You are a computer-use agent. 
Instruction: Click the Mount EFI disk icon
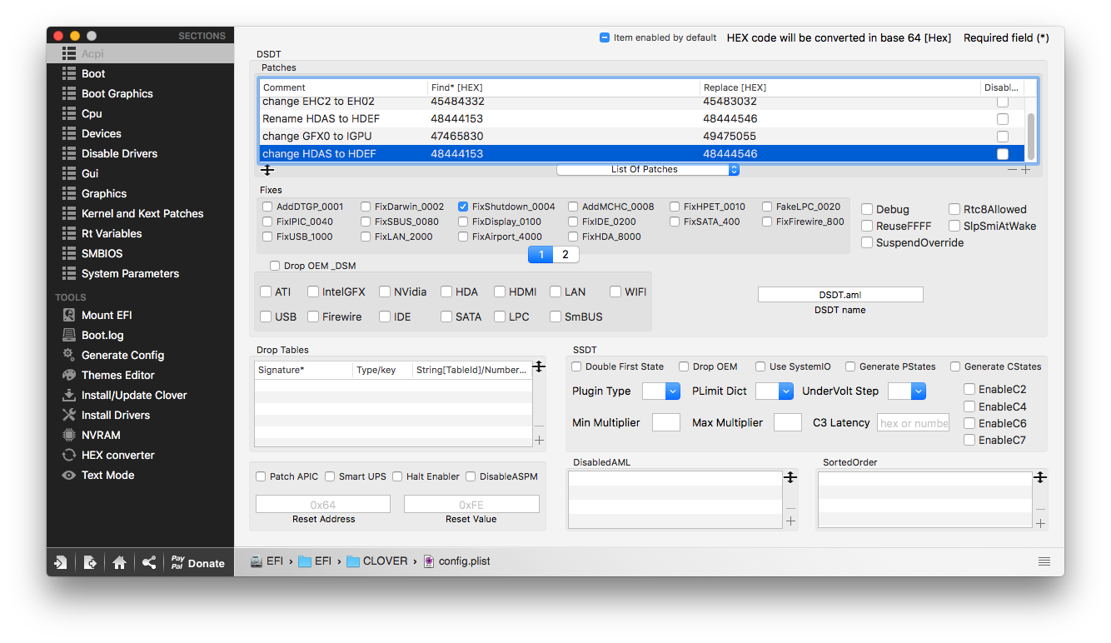[x=69, y=315]
